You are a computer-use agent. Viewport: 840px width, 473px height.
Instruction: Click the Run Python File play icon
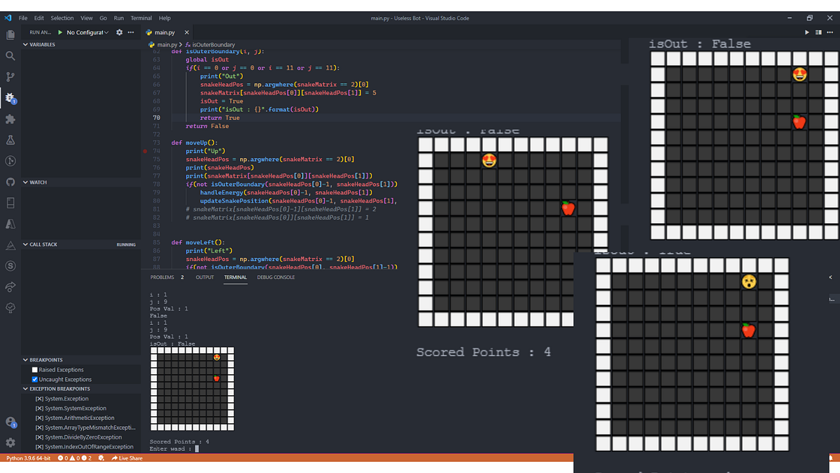point(806,31)
